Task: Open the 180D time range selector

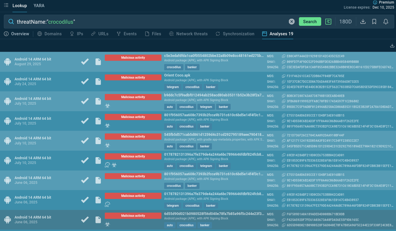Action: pyautogui.click(x=345, y=22)
